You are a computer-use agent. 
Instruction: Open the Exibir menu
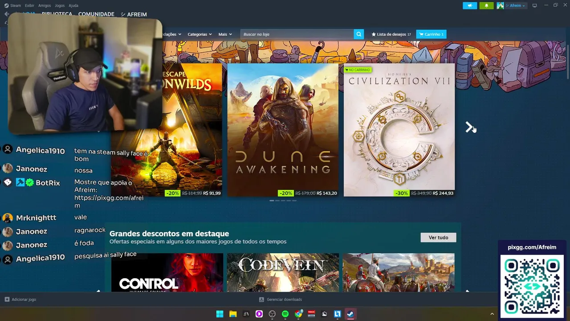29,5
